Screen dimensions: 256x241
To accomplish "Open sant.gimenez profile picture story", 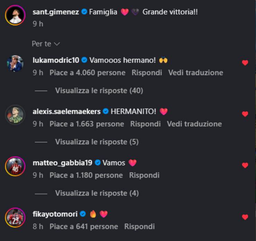I will click(x=15, y=15).
